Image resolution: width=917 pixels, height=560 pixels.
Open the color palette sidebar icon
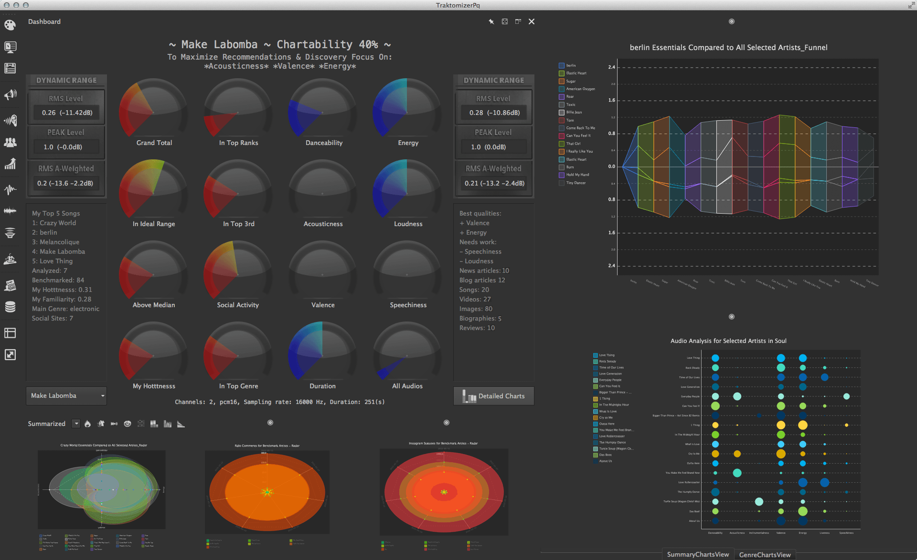click(10, 25)
